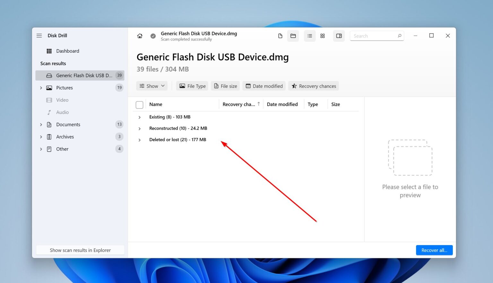Select the Archives category in the sidebar
Viewport: 493px width, 283px height.
pyautogui.click(x=65, y=136)
